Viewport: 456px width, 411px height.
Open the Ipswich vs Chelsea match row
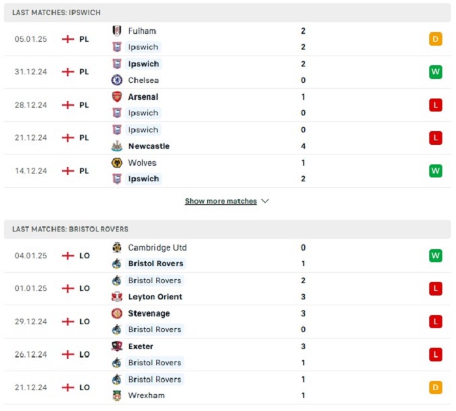227,72
